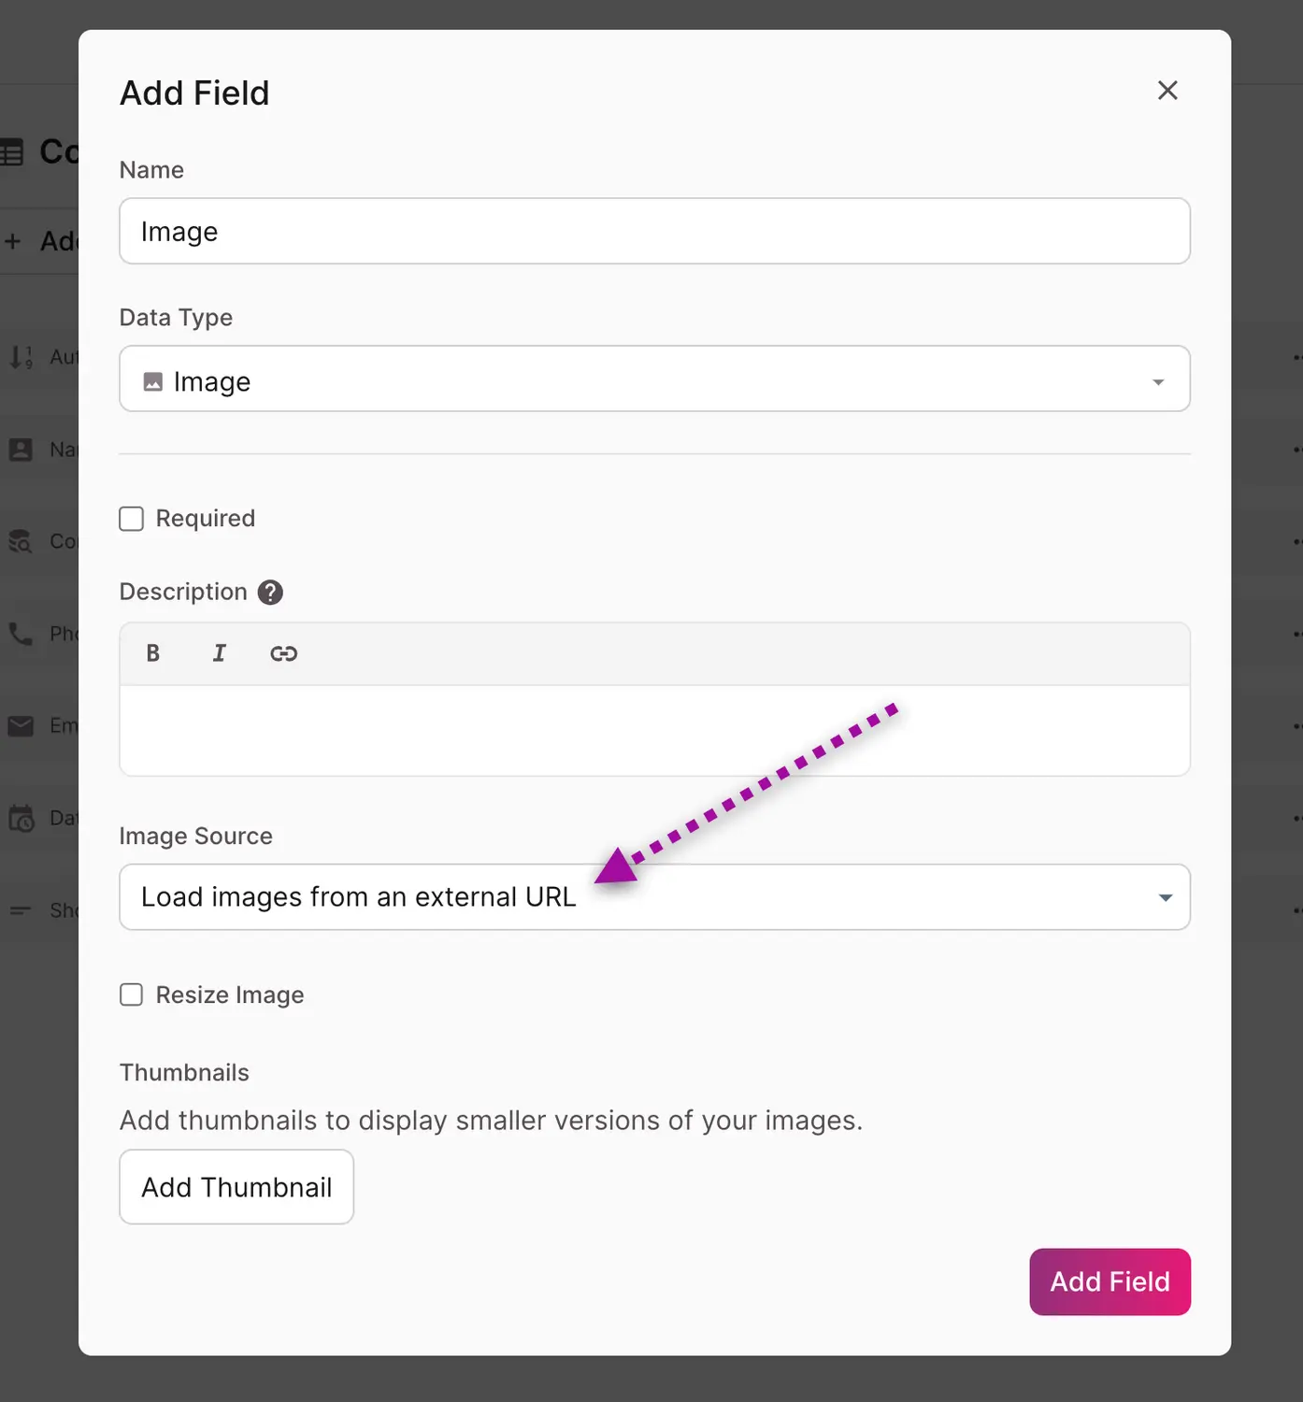Viewport: 1303px width, 1402px height.
Task: Click the pink Add Field button
Action: click(x=1110, y=1281)
